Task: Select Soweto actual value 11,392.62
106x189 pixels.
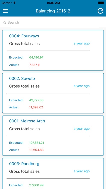Action: (36, 107)
